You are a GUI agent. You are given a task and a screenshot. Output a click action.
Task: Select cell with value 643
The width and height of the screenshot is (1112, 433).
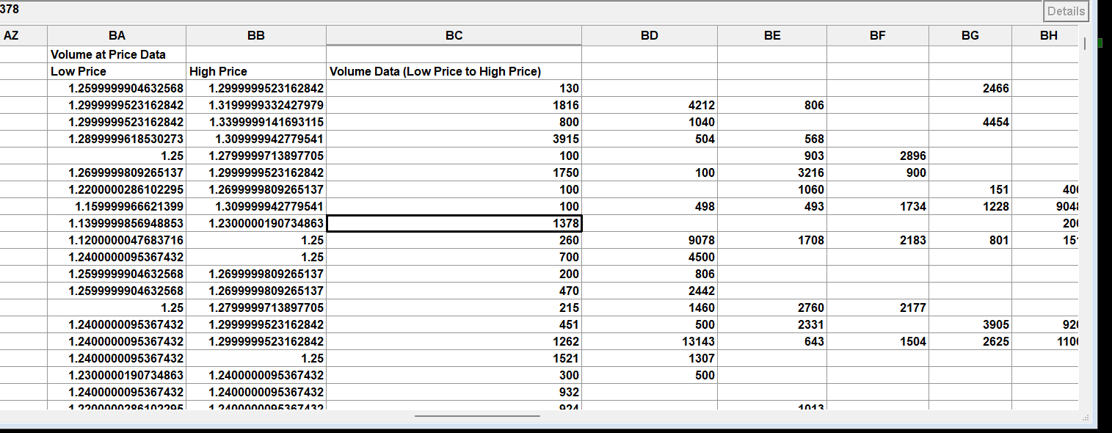[x=772, y=341]
